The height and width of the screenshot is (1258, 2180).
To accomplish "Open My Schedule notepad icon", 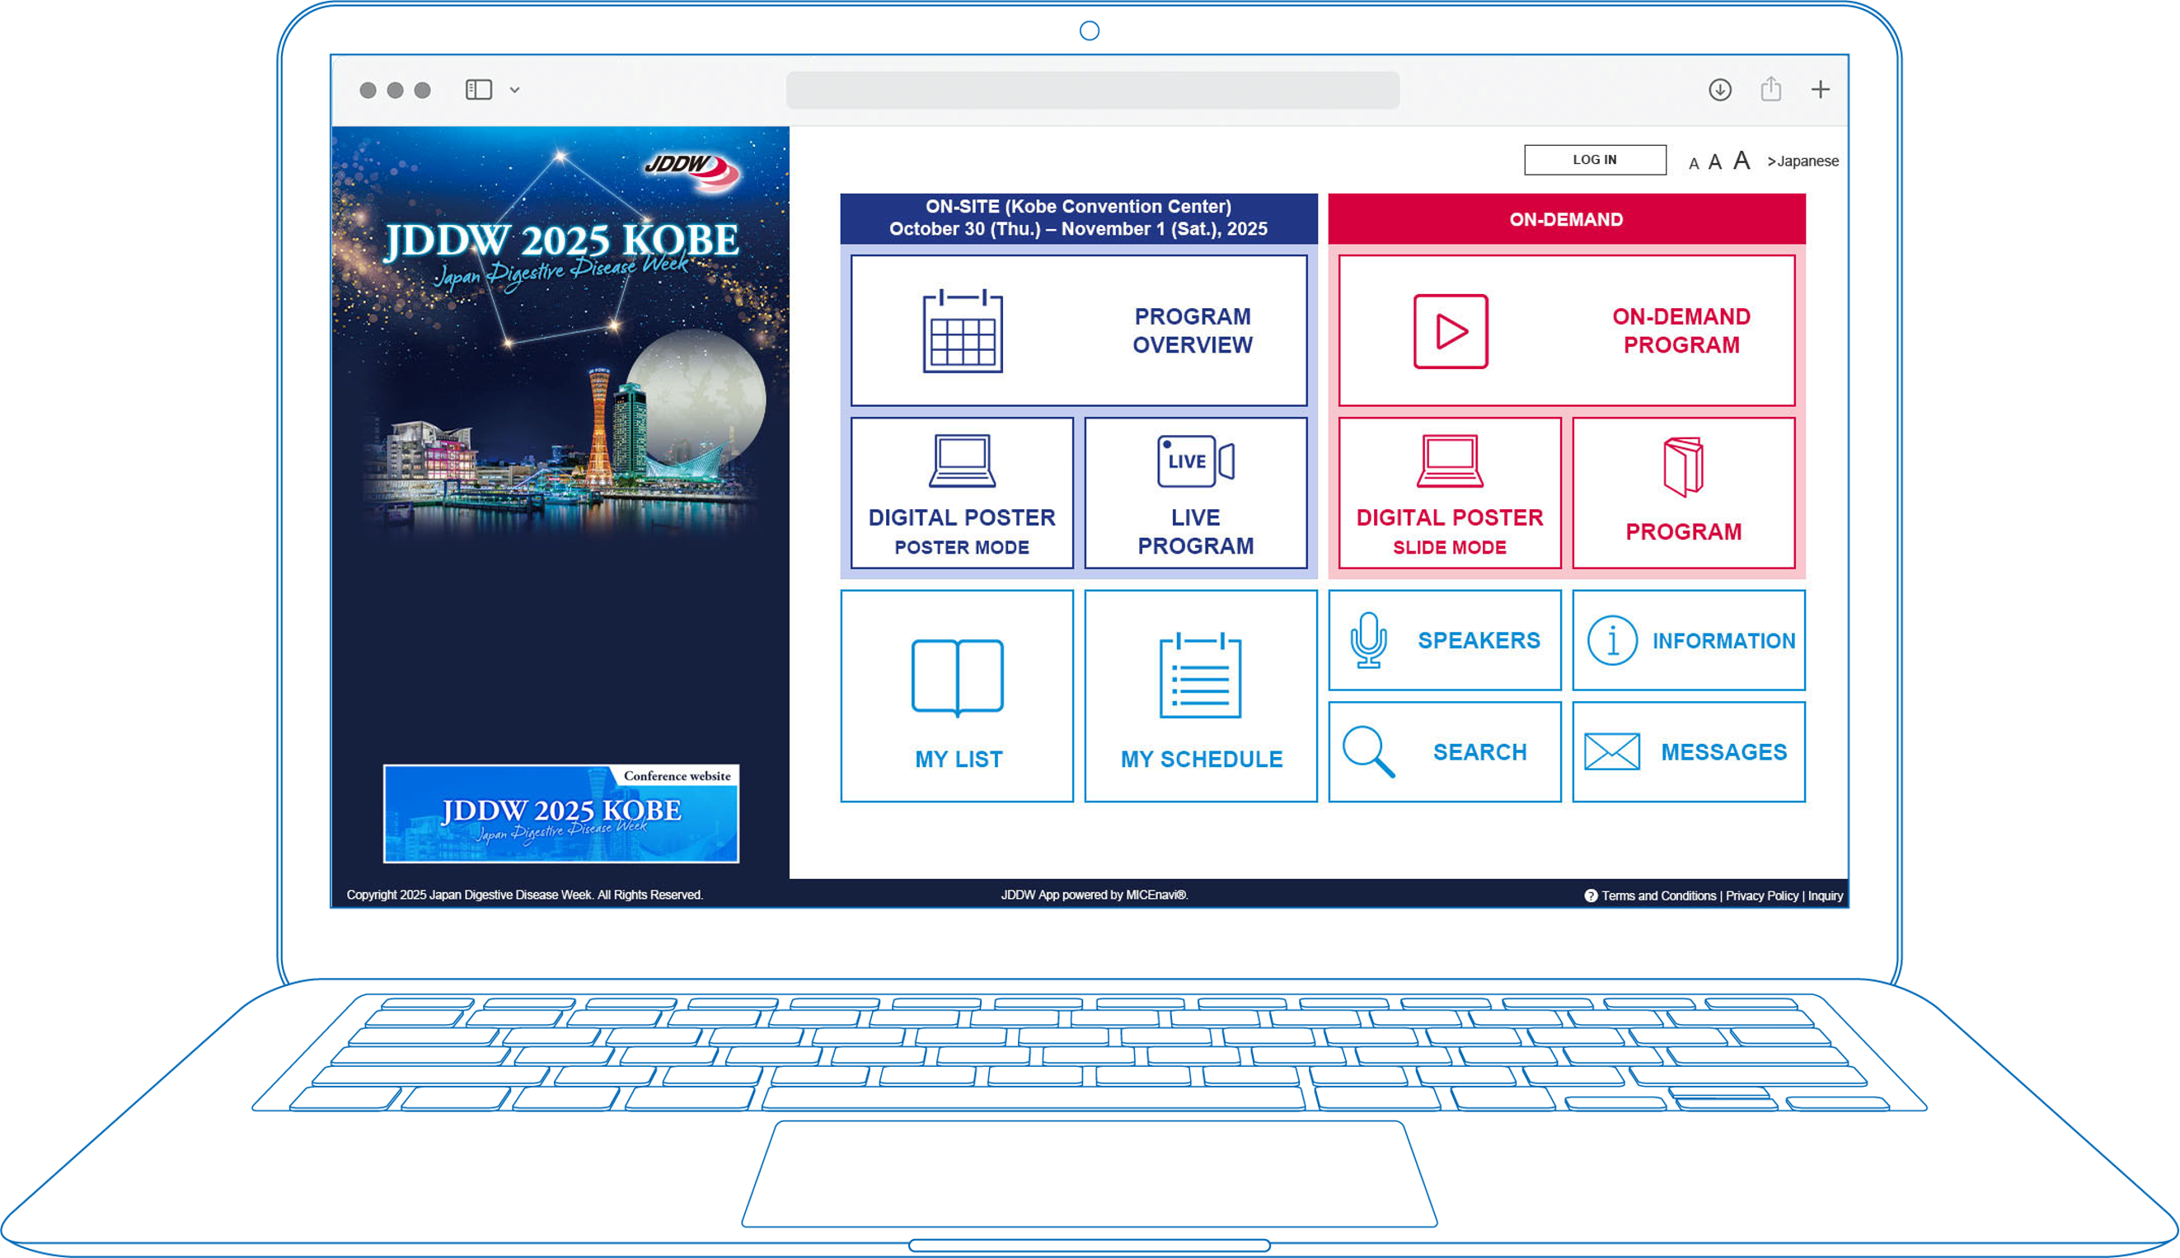I will click(1200, 676).
